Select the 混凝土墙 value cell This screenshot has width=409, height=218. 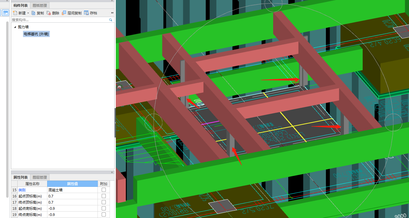pos(72,190)
